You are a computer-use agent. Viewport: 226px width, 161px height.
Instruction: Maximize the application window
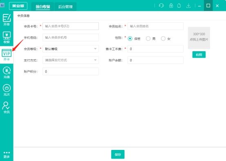(208, 6)
